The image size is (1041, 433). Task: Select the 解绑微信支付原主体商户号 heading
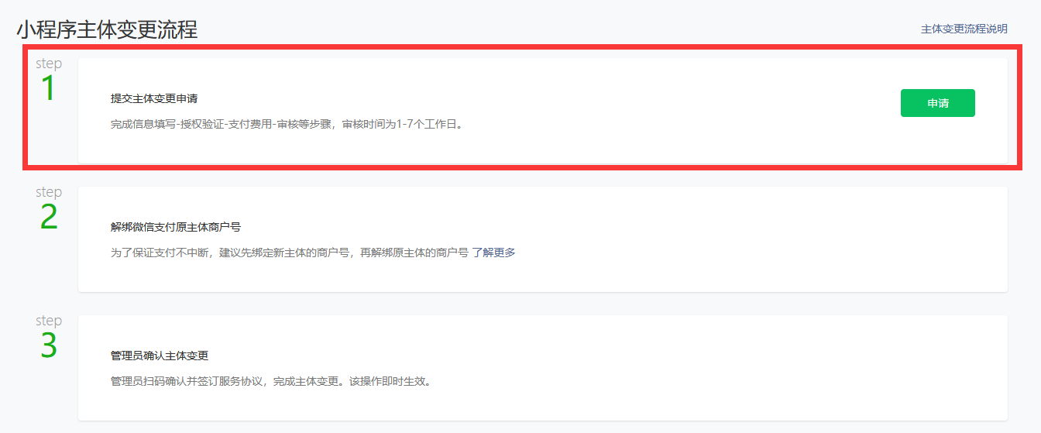[x=176, y=227]
